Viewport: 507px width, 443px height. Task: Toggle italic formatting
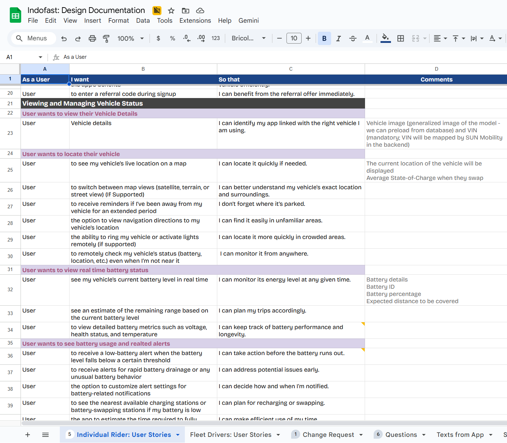[338, 39]
